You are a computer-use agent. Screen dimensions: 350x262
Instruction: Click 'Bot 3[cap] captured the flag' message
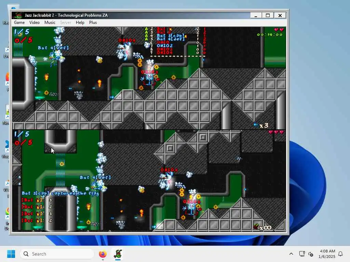tap(60, 193)
